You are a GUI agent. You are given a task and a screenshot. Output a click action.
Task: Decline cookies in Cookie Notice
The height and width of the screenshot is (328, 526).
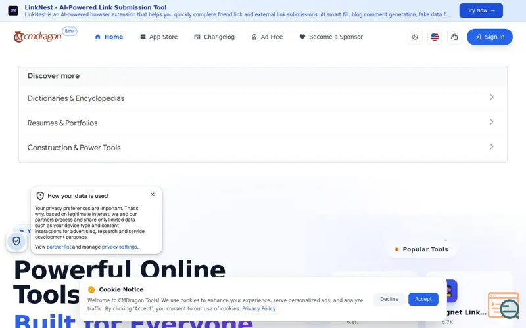pos(389,299)
